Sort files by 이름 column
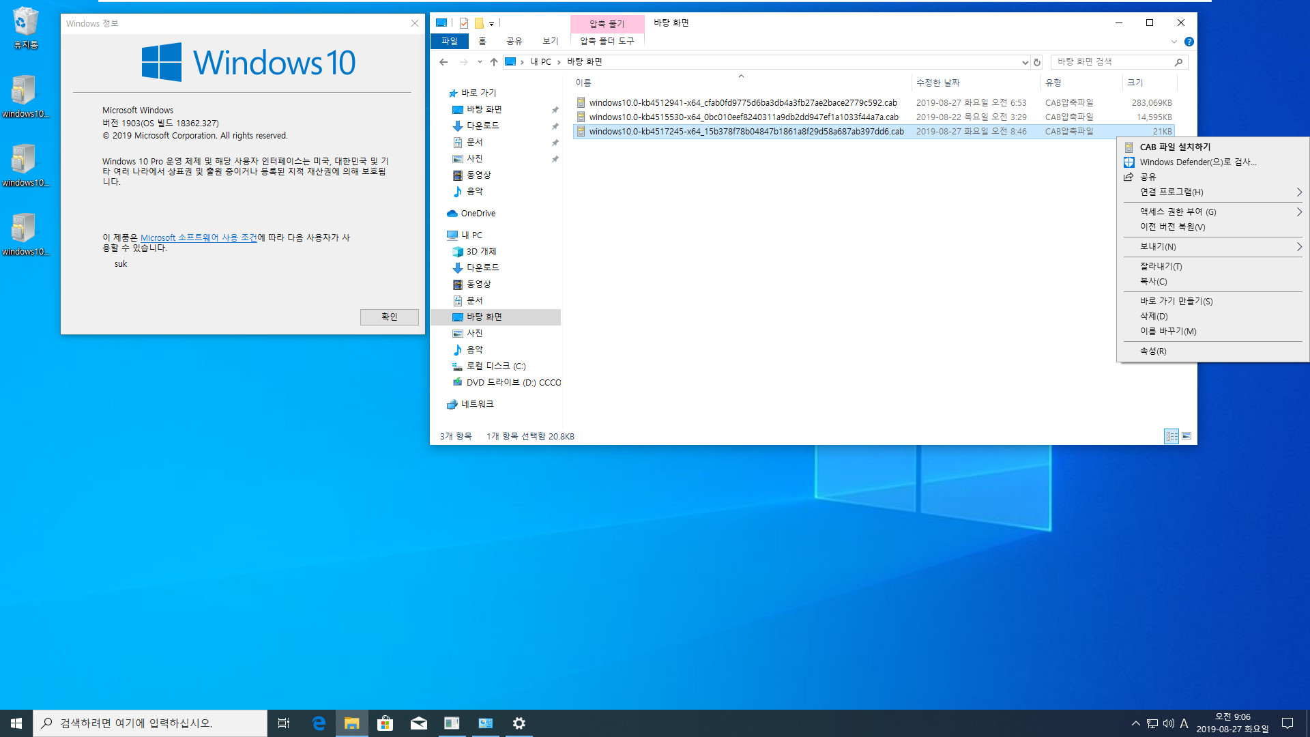Screen dimensions: 1310x737 pos(741,83)
